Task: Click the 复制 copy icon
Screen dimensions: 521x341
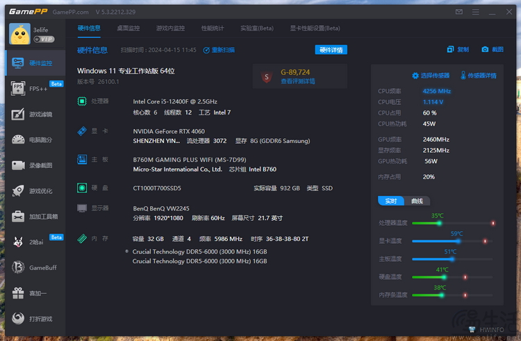Action: click(x=450, y=49)
